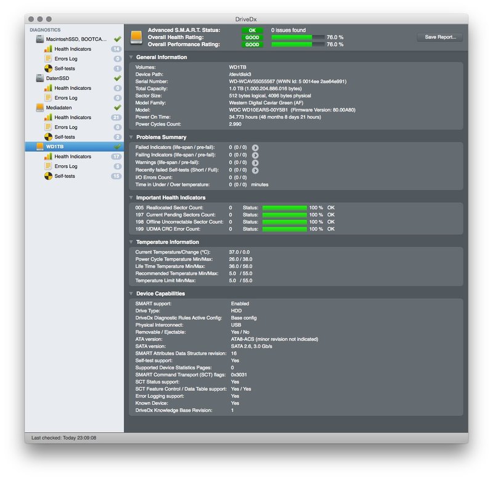Click the green checkmark next to MacintoshSSD
Image resolution: width=493 pixels, height=479 pixels.
(118, 39)
